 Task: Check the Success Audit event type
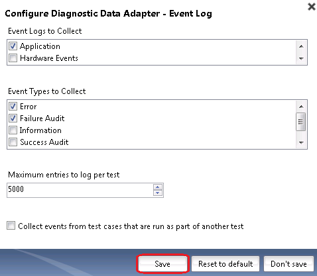coord(13,142)
